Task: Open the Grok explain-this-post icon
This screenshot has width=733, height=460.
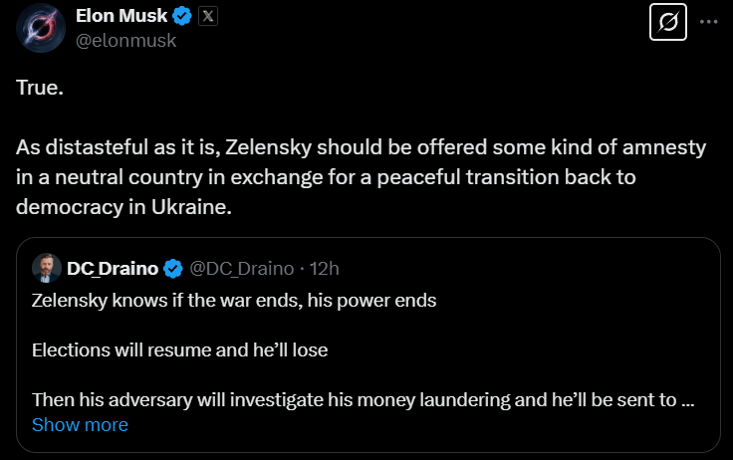Action: (x=668, y=21)
